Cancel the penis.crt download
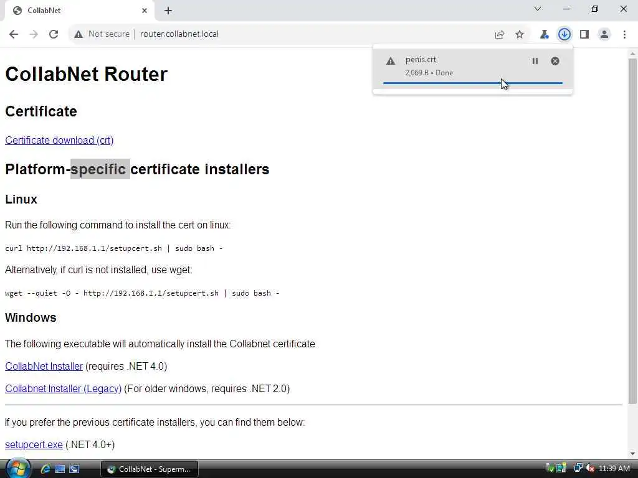 (x=555, y=61)
